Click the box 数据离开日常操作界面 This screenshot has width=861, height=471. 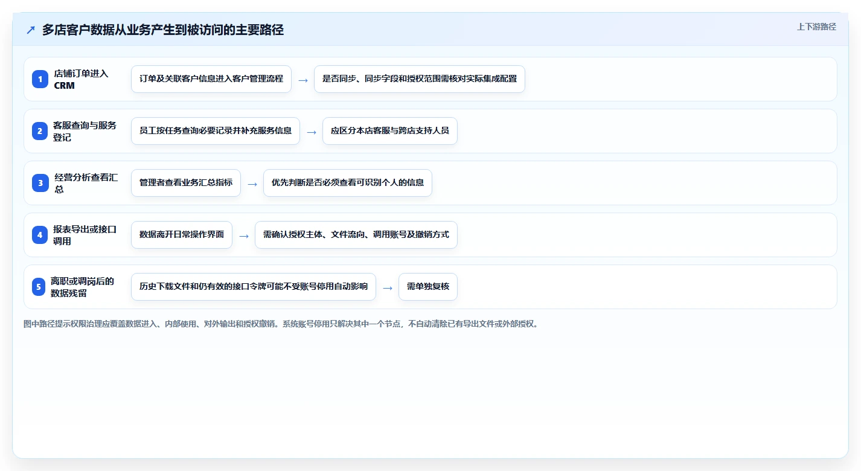tap(182, 235)
